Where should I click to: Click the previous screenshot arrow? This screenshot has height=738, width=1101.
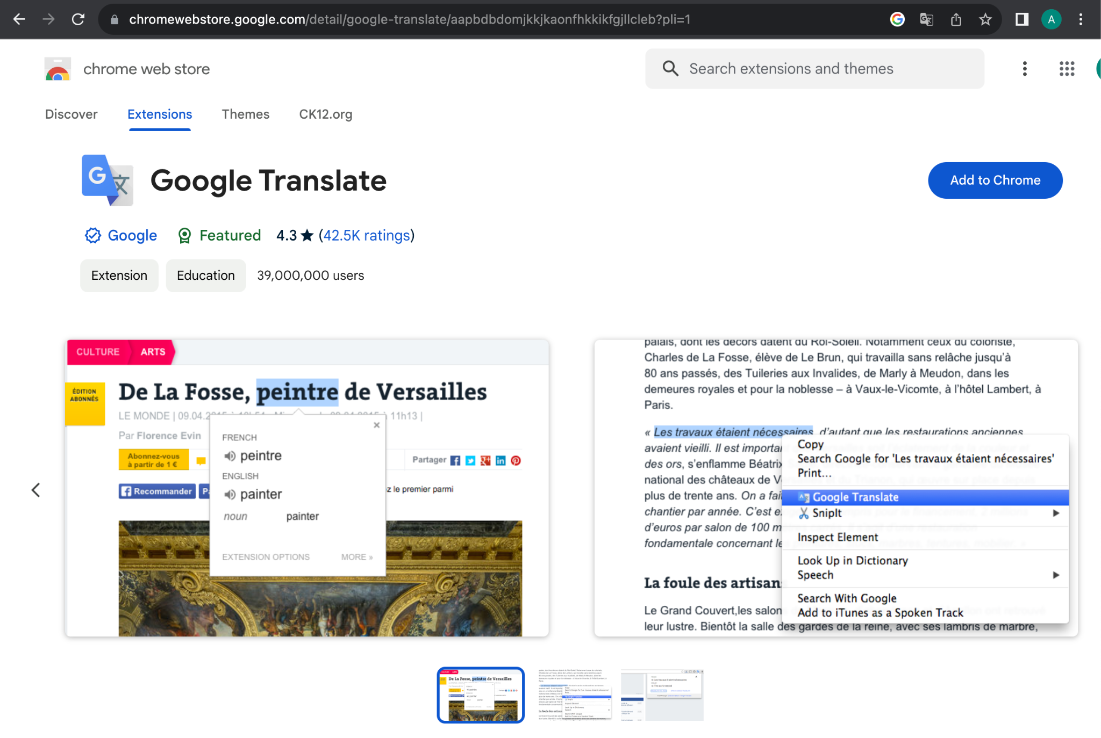[35, 490]
